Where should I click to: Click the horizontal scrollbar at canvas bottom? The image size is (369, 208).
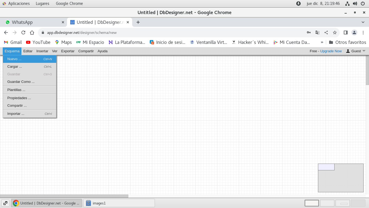(64, 196)
